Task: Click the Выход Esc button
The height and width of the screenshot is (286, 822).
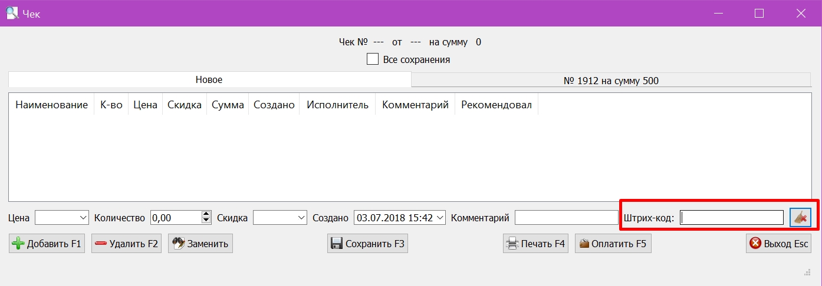Action: click(778, 244)
